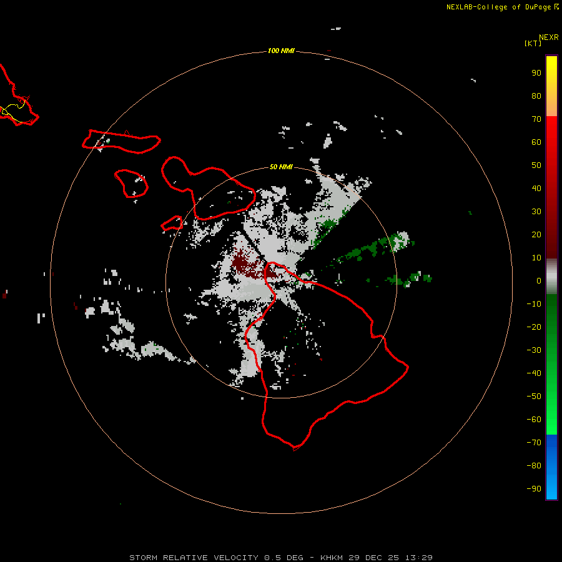Click the NEXR label above the scale
This screenshot has width=562, height=562.
click(x=548, y=37)
